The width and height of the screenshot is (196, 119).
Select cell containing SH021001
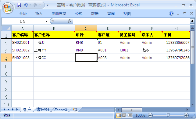click(22, 43)
